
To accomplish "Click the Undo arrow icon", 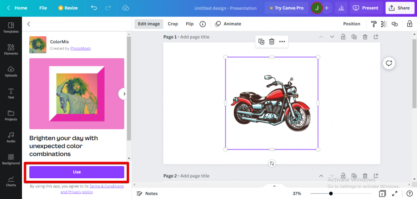I will (94, 8).
